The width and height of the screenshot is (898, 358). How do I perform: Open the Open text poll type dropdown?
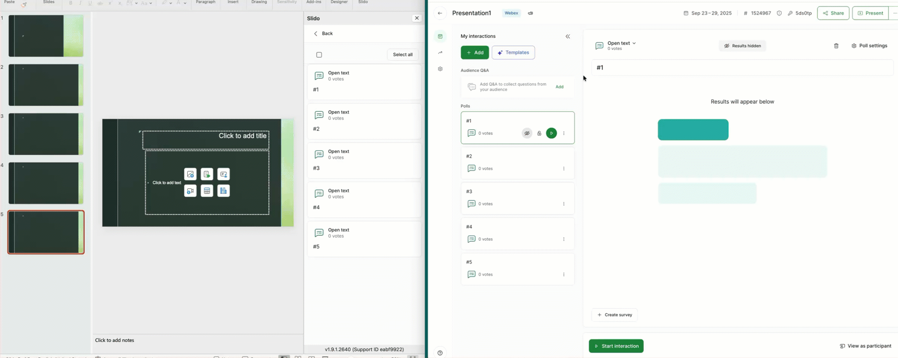click(621, 43)
